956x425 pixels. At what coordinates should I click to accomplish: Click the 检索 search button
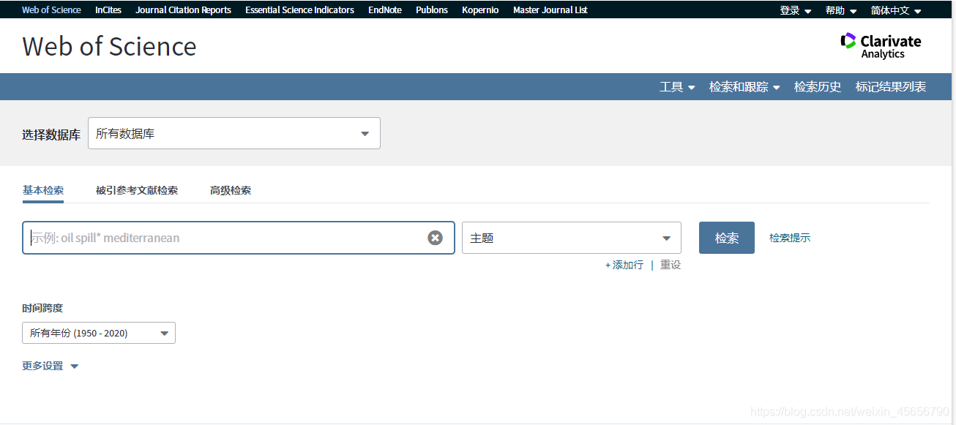click(727, 238)
